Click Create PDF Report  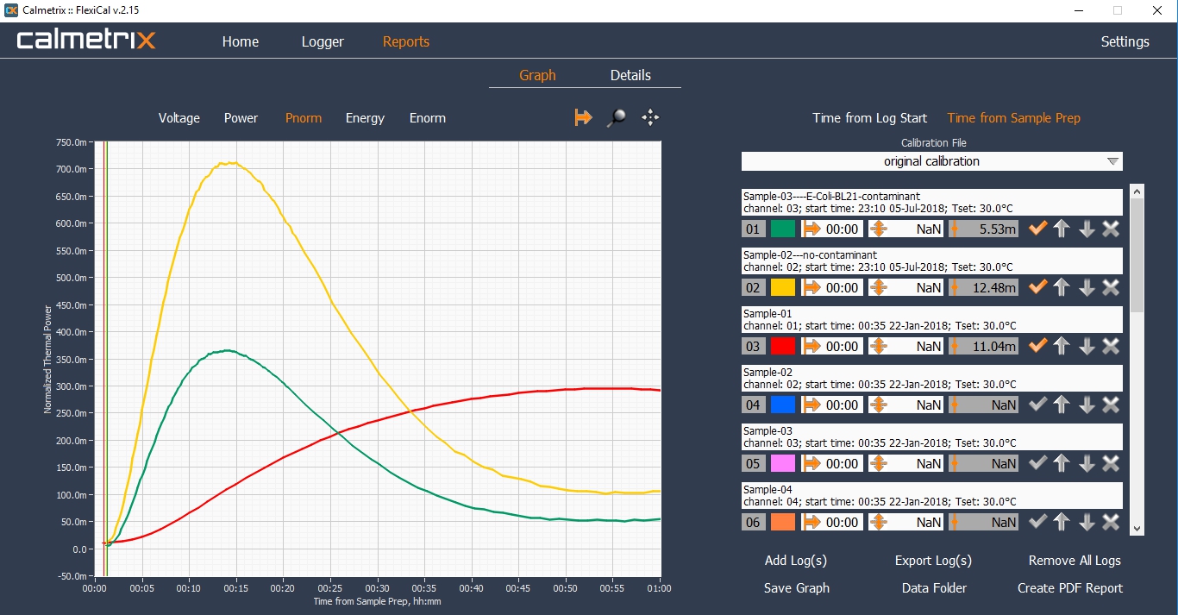coord(1069,588)
